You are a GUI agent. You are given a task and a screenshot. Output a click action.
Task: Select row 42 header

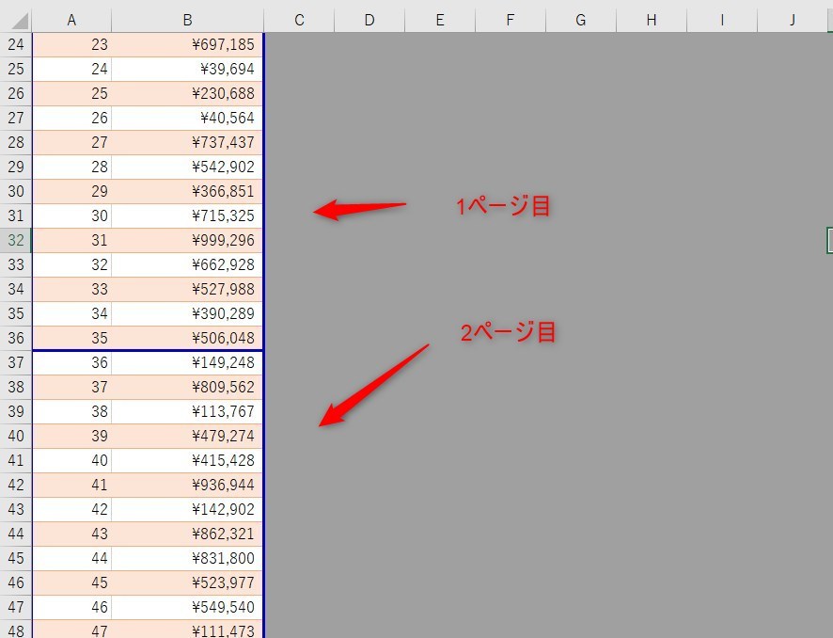click(16, 485)
